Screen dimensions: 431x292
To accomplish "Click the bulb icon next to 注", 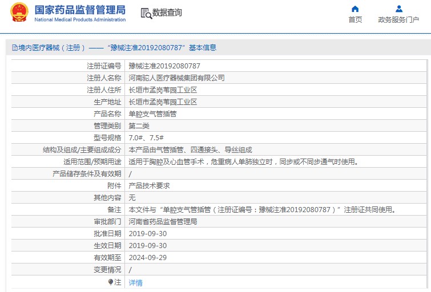I will point(111,282).
